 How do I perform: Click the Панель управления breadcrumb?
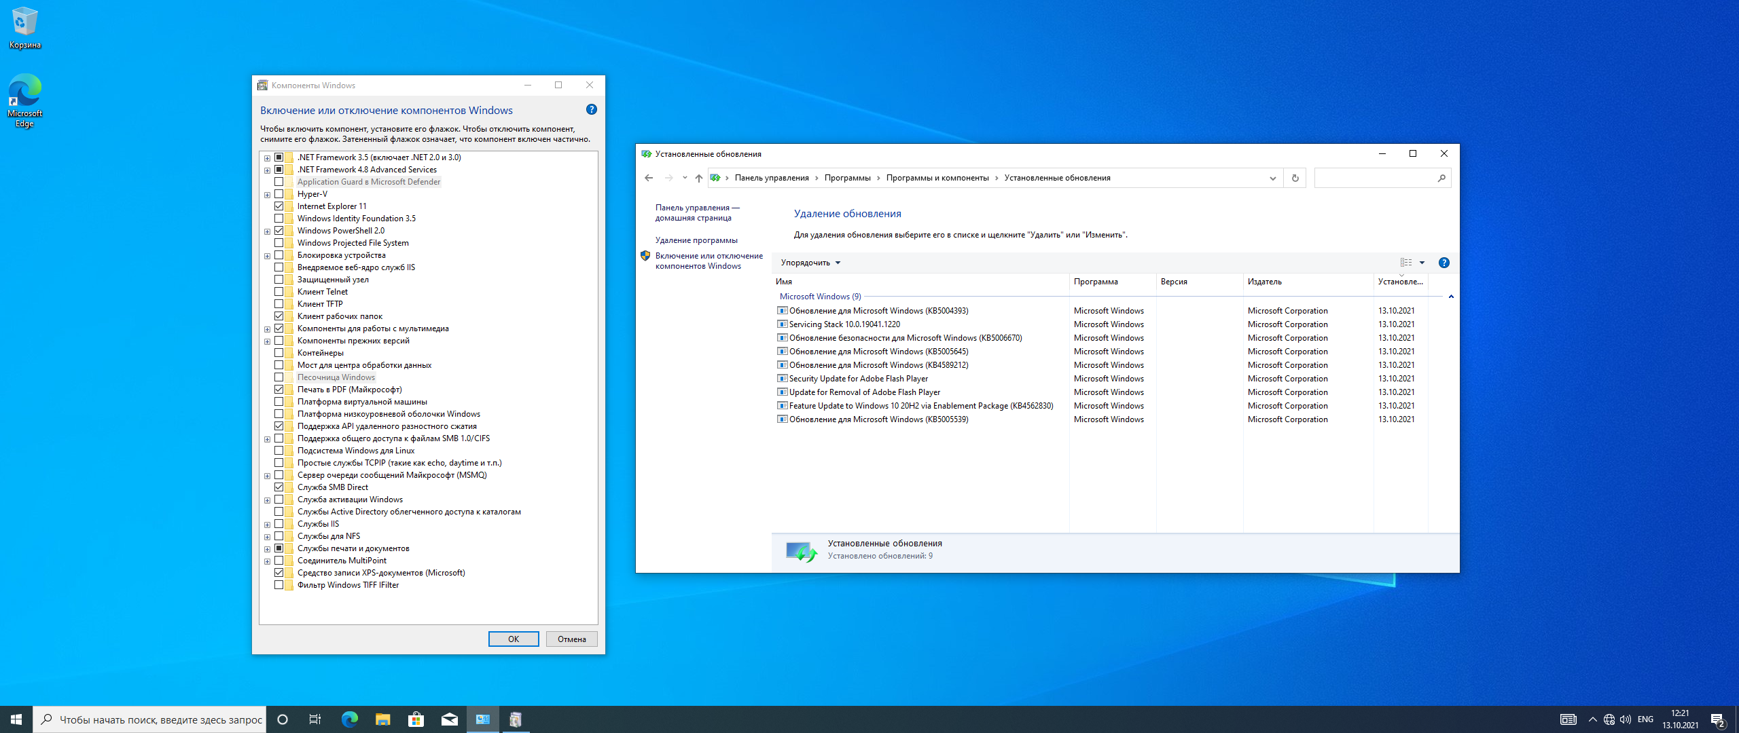pos(772,178)
